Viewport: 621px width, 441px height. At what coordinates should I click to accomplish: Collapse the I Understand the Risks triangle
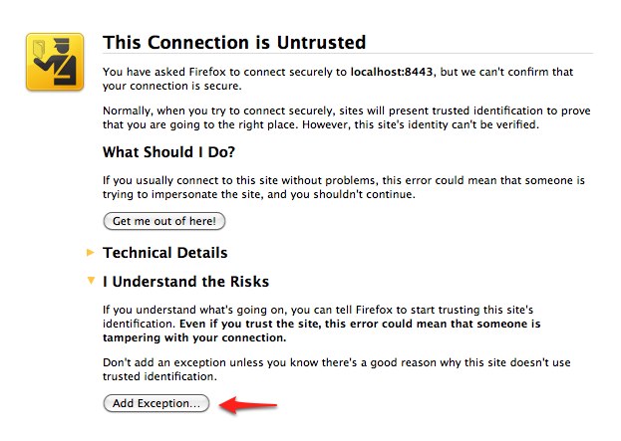click(92, 282)
